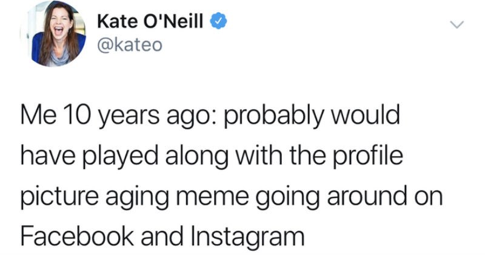This screenshot has height=255, width=485.
Task: Click Kate O'Neill's profile picture
Action: tap(53, 34)
